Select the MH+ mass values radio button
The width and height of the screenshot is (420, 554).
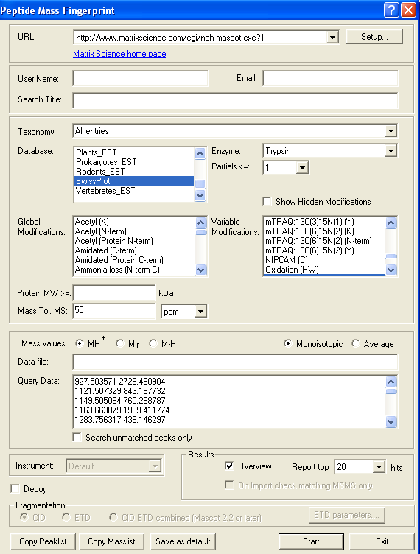[x=79, y=343]
